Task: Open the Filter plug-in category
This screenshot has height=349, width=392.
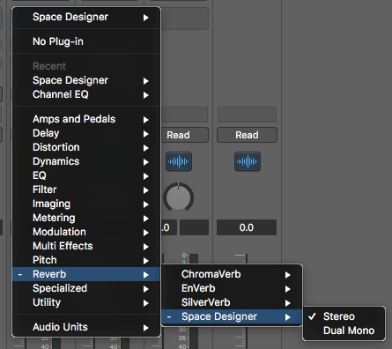Action: [x=86, y=189]
